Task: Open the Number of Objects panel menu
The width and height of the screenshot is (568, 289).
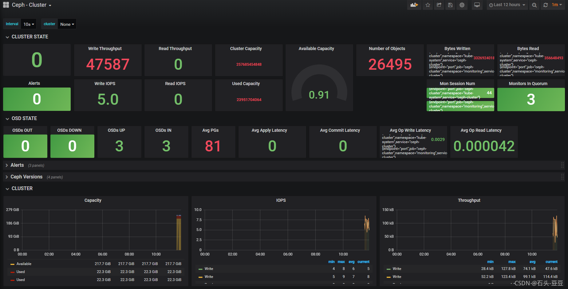Action: click(x=387, y=49)
